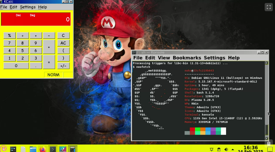The image size is (275, 152).
Task: Click the divide button in KCalc
Action: coord(23,36)
